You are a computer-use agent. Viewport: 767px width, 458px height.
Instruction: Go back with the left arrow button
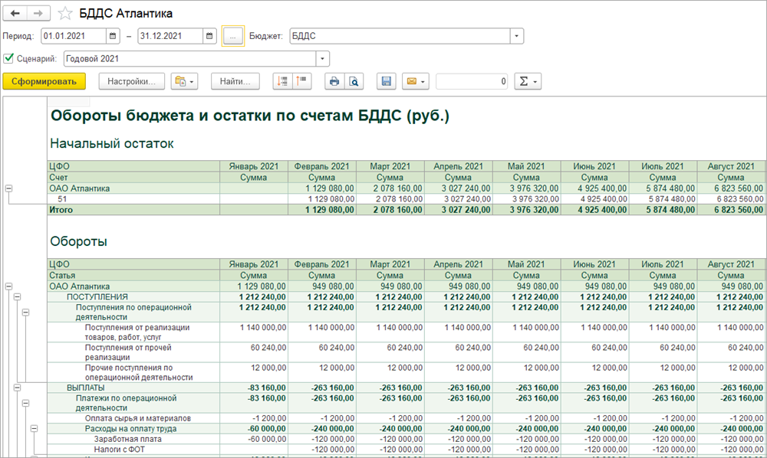pos(16,13)
